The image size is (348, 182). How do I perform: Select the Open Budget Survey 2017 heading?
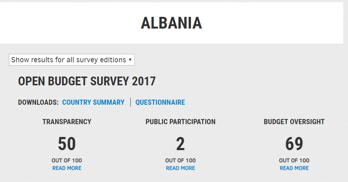87,81
